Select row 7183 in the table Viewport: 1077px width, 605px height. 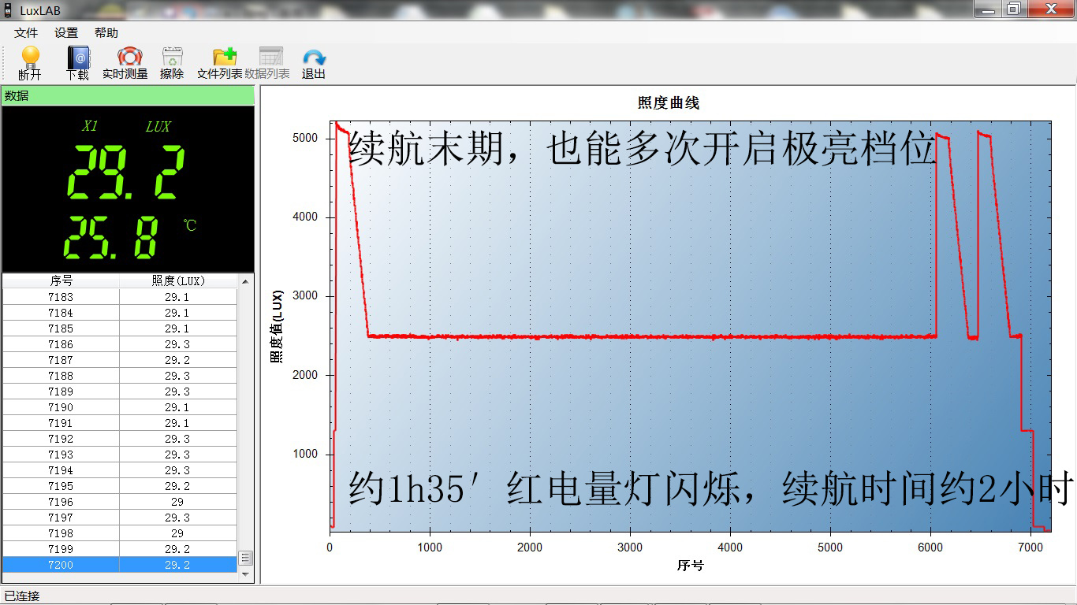pos(120,297)
